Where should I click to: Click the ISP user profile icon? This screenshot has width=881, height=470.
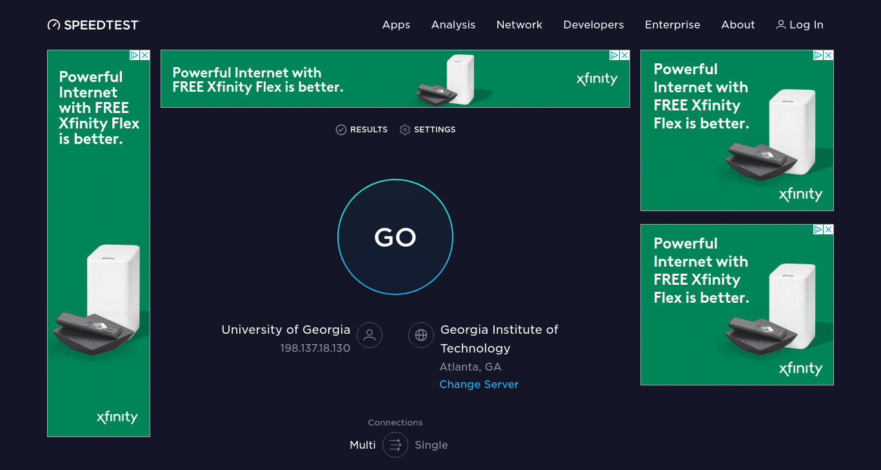tap(370, 335)
